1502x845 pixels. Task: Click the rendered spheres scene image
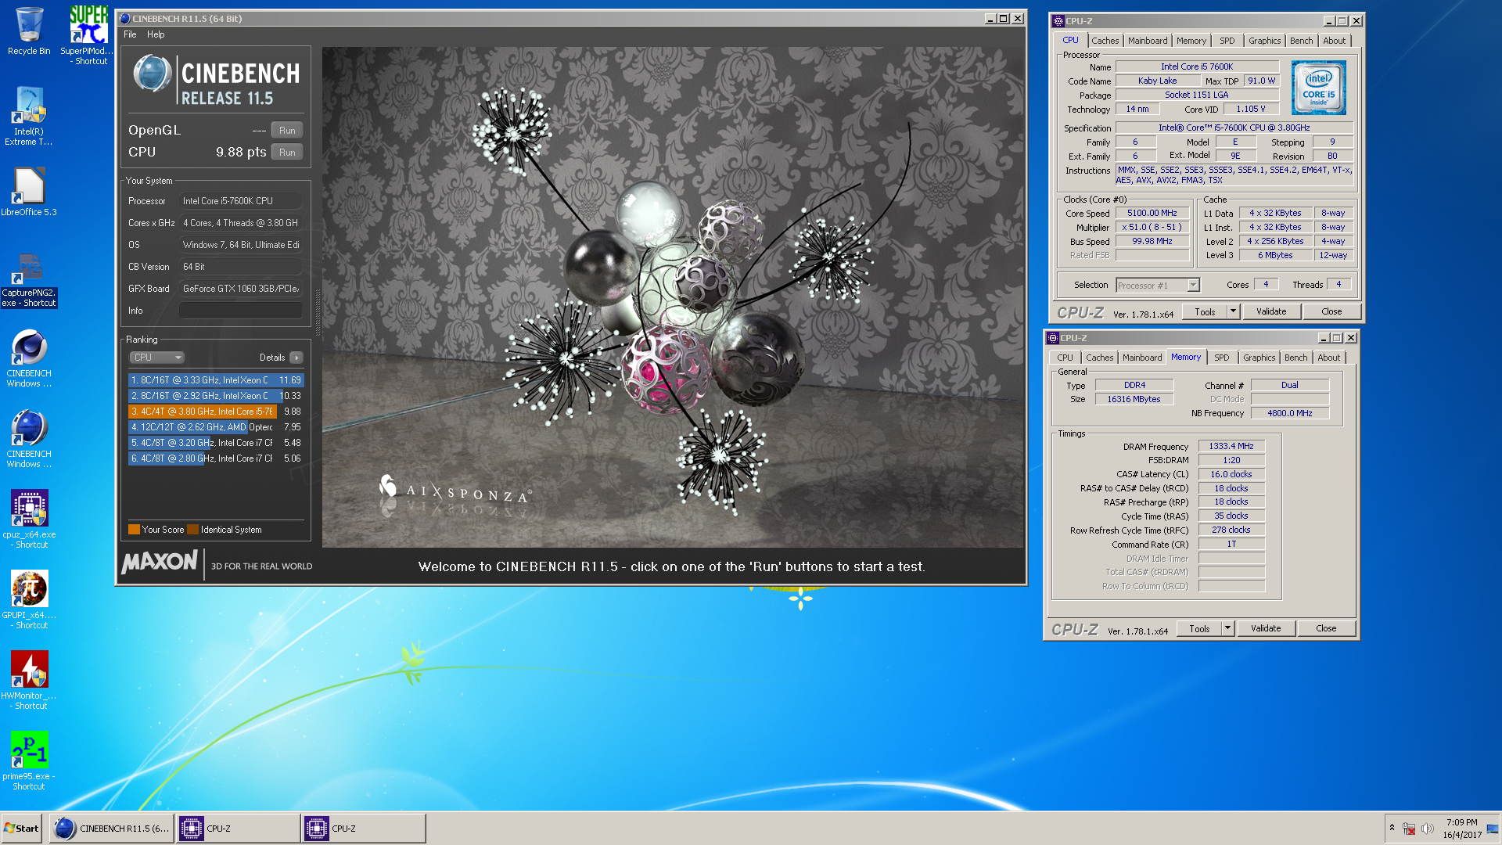[x=673, y=297]
